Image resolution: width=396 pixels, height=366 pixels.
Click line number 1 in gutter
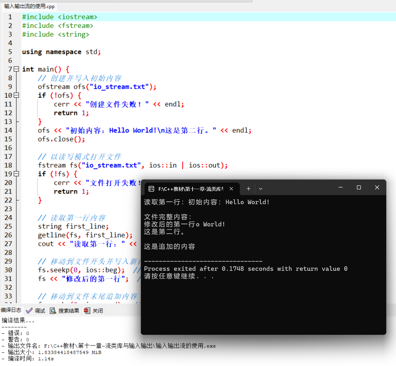10,17
